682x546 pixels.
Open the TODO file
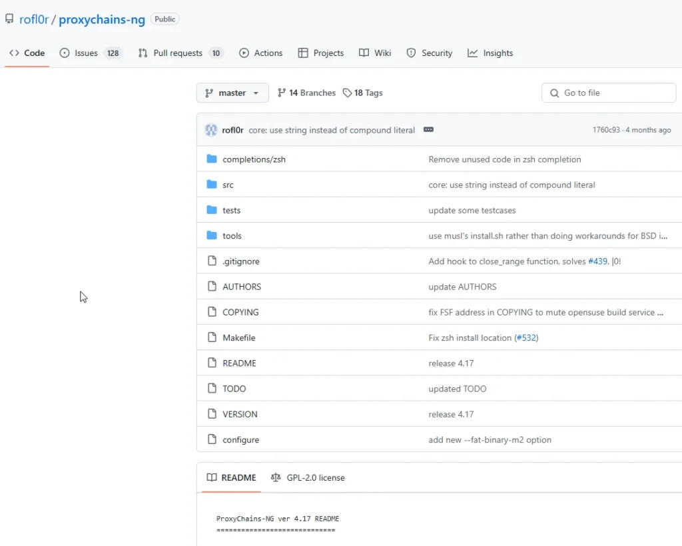pyautogui.click(x=234, y=389)
